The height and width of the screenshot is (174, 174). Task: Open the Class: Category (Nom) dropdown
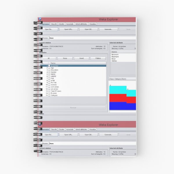point(122,79)
